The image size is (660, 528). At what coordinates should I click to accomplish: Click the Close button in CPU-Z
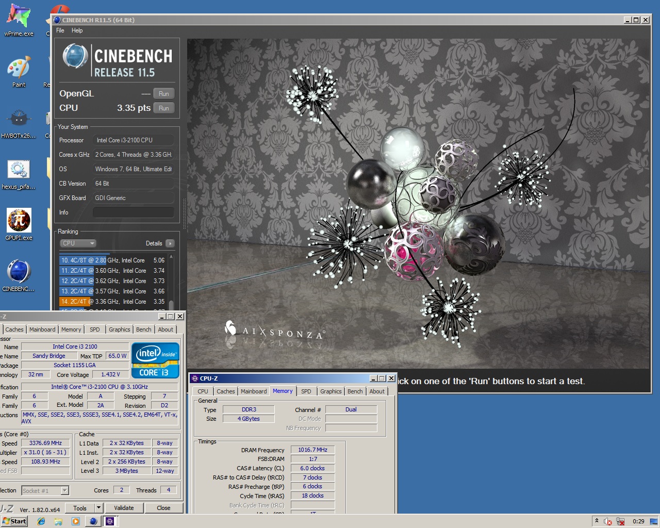point(163,508)
